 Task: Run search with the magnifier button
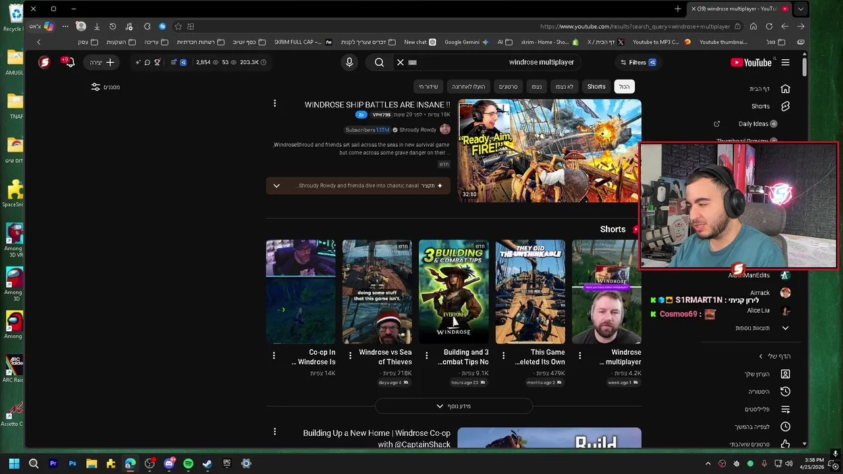[x=379, y=62]
